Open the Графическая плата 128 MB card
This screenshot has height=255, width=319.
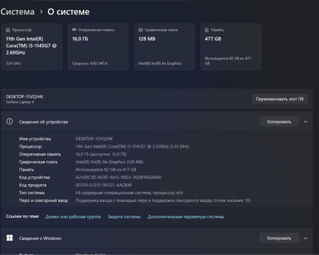click(164, 47)
